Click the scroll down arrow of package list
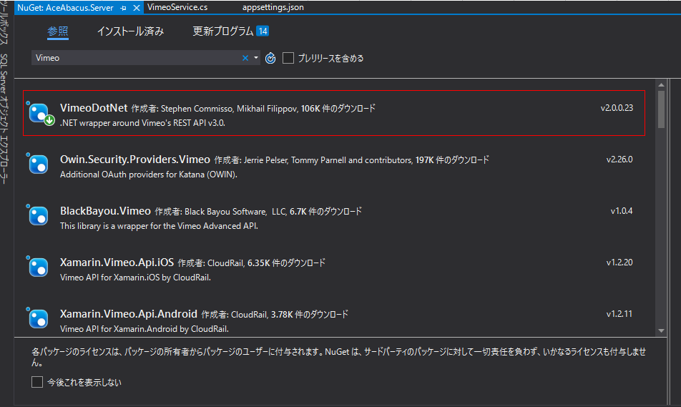Image resolution: width=681 pixels, height=407 pixels. [x=661, y=330]
